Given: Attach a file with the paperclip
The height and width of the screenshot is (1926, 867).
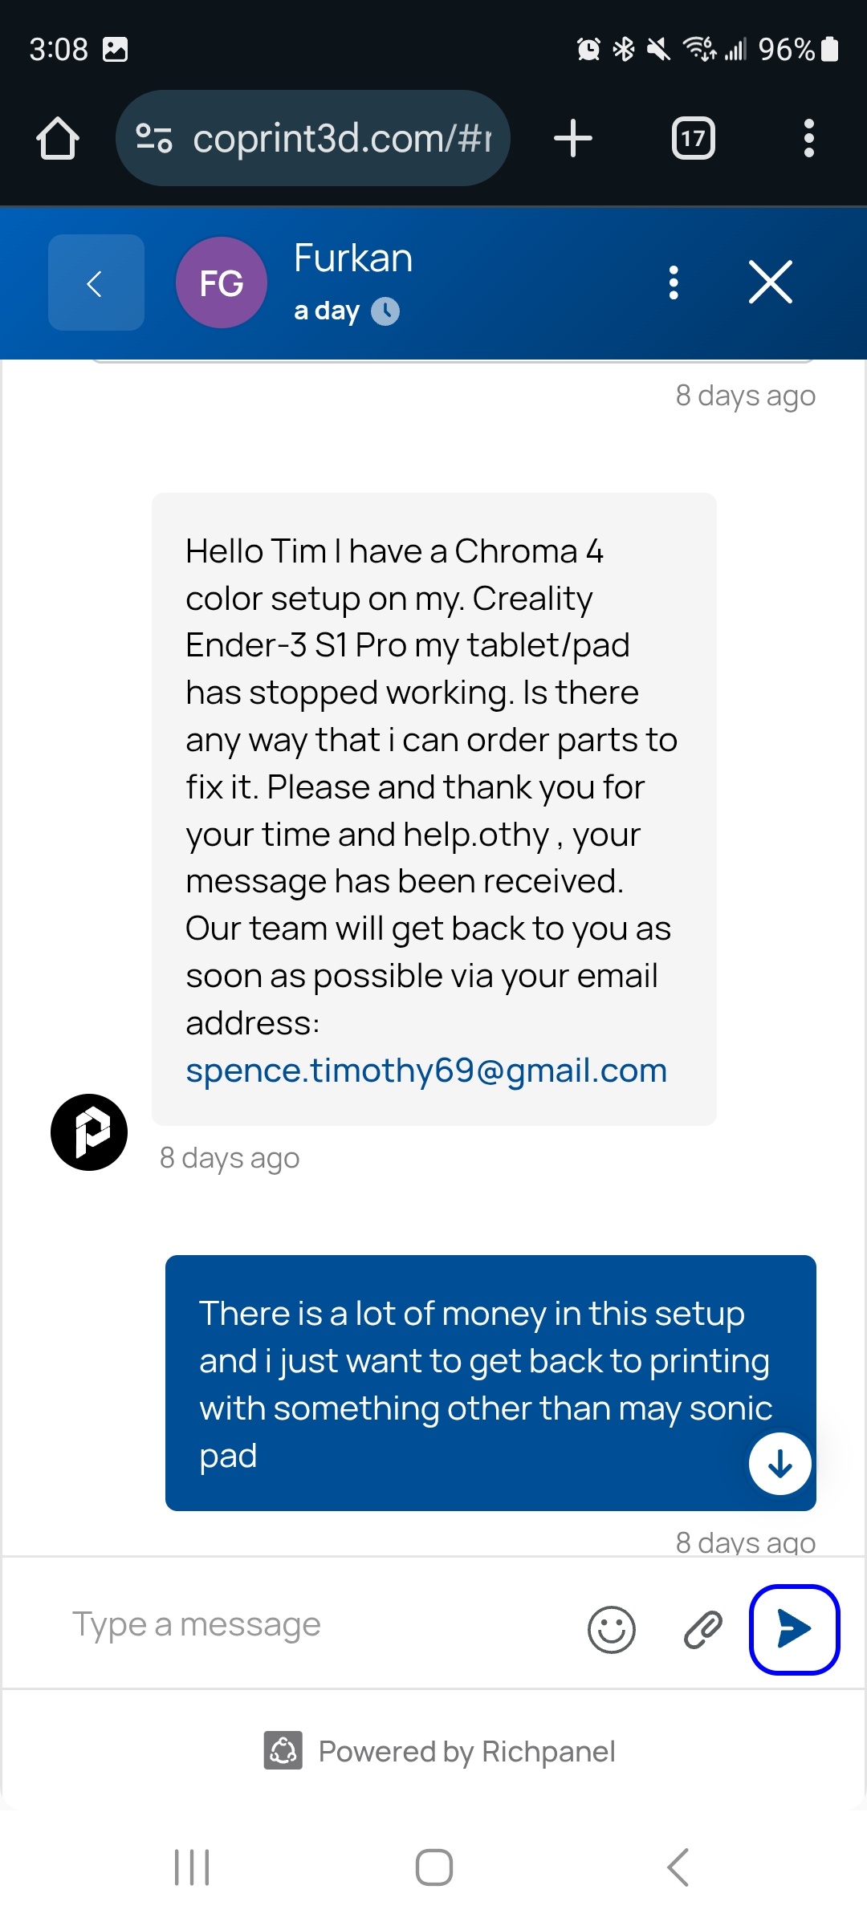Looking at the screenshot, I should [x=702, y=1629].
